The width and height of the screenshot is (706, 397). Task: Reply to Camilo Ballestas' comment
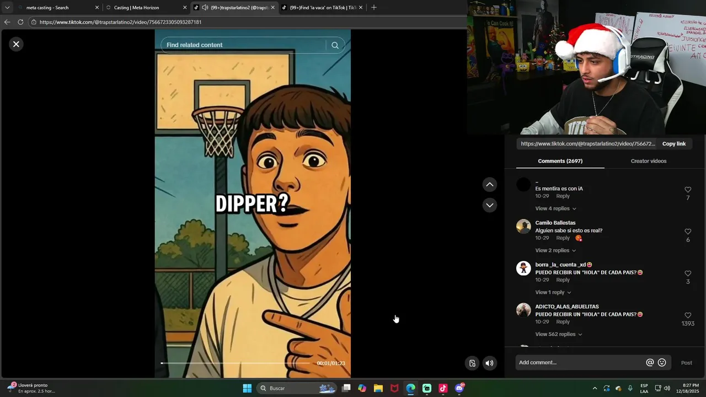click(x=563, y=238)
